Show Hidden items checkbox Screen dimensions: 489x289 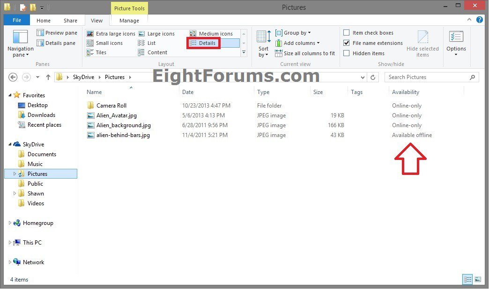pos(347,53)
